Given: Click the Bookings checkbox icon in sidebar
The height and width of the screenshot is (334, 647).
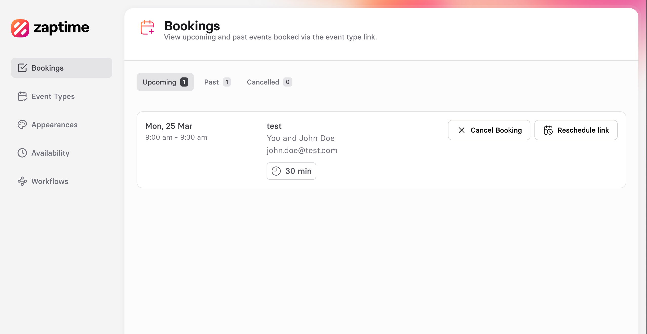Looking at the screenshot, I should point(22,68).
